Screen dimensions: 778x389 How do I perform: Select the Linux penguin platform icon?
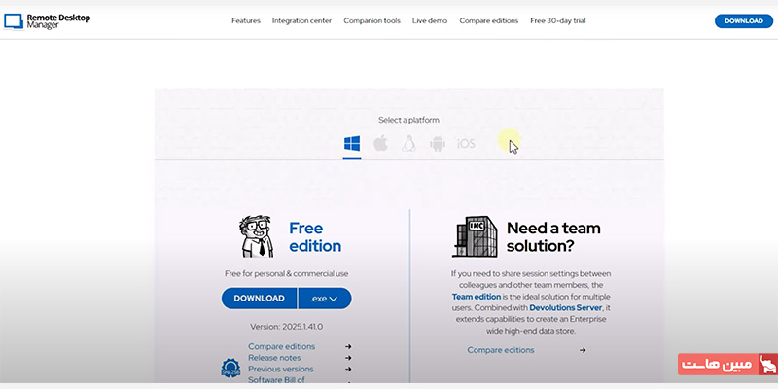coord(408,144)
